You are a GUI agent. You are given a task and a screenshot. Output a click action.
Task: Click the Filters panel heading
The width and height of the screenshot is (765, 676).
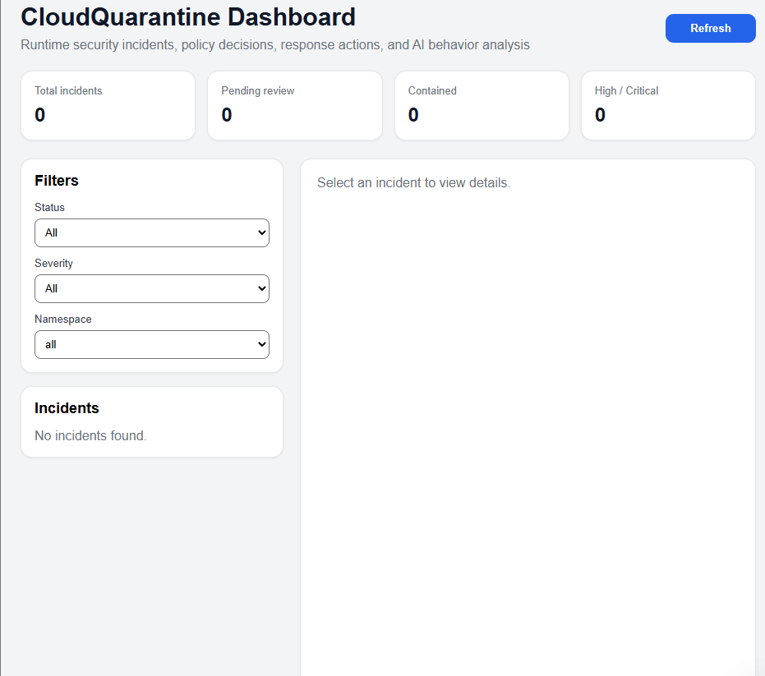57,181
